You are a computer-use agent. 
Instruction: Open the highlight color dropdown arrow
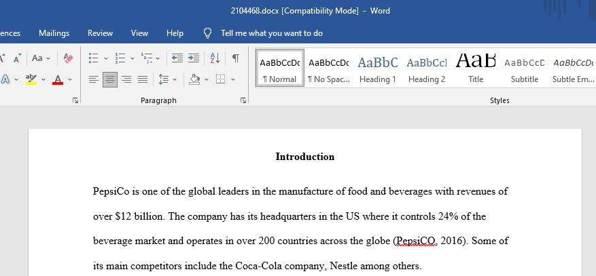43,79
